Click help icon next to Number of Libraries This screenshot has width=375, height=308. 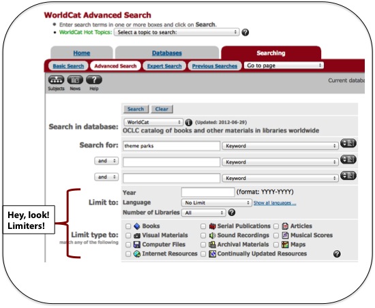point(232,212)
